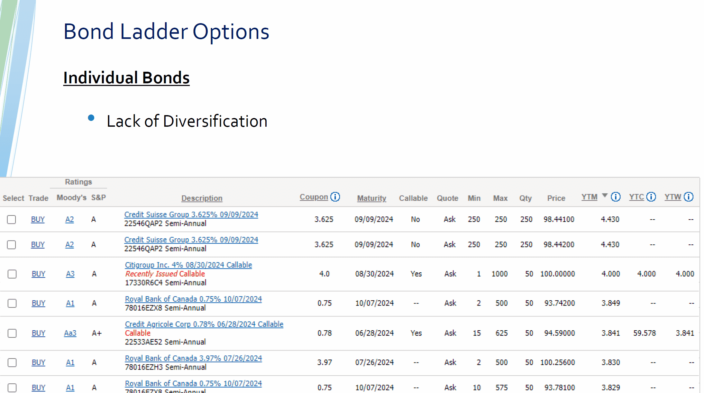Open the Coupon column info icon
Image resolution: width=704 pixels, height=393 pixels.
pyautogui.click(x=335, y=197)
